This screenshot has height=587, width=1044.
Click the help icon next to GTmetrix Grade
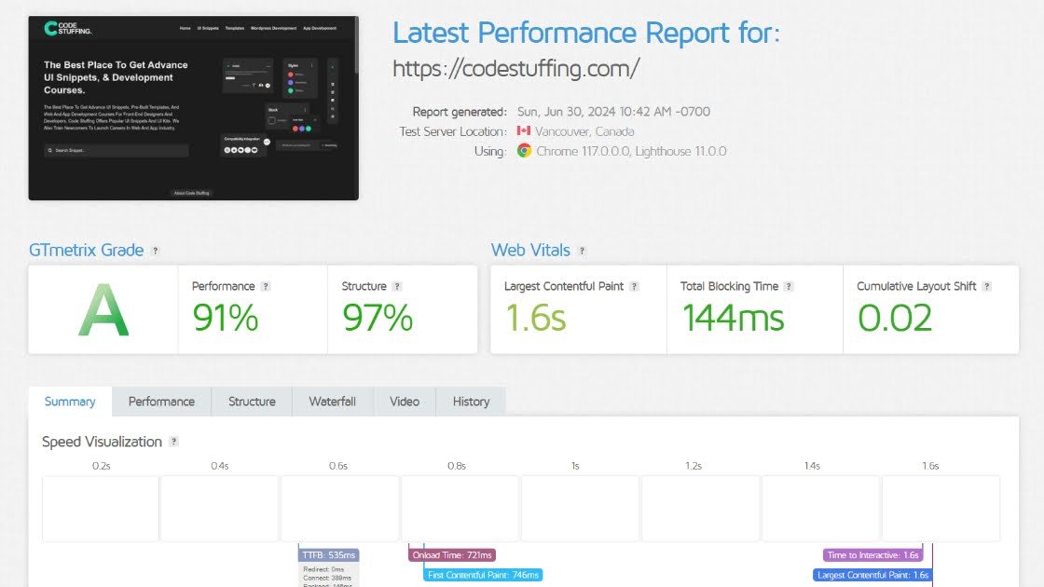(156, 251)
